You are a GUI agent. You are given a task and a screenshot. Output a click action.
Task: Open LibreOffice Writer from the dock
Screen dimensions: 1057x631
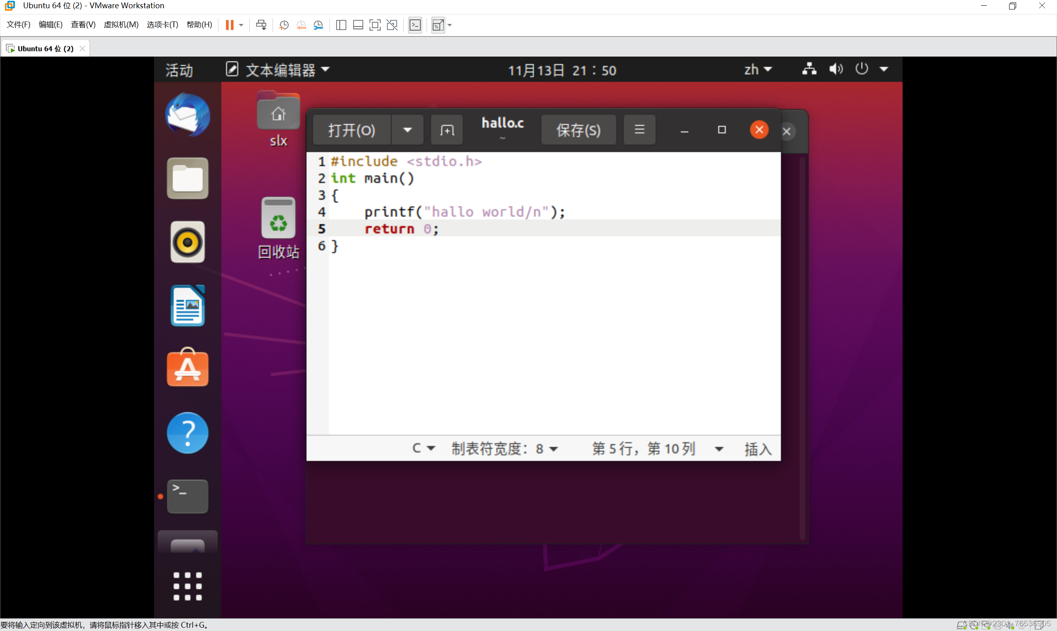(187, 306)
